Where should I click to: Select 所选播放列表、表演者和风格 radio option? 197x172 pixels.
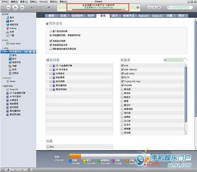(51, 35)
